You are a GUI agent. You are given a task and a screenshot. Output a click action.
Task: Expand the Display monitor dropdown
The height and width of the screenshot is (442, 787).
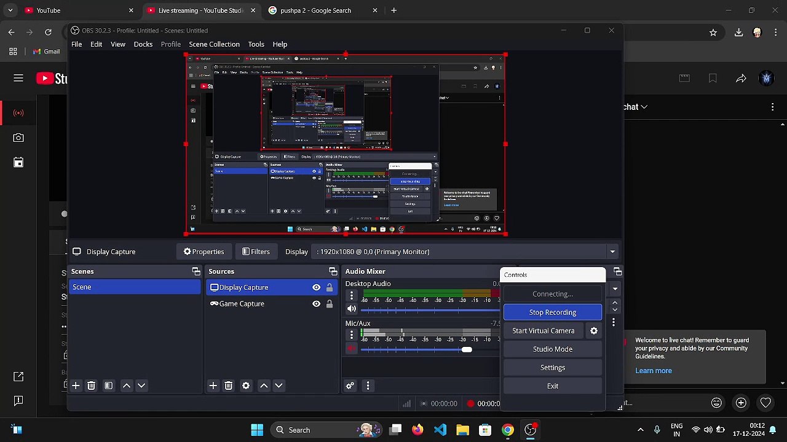612,252
